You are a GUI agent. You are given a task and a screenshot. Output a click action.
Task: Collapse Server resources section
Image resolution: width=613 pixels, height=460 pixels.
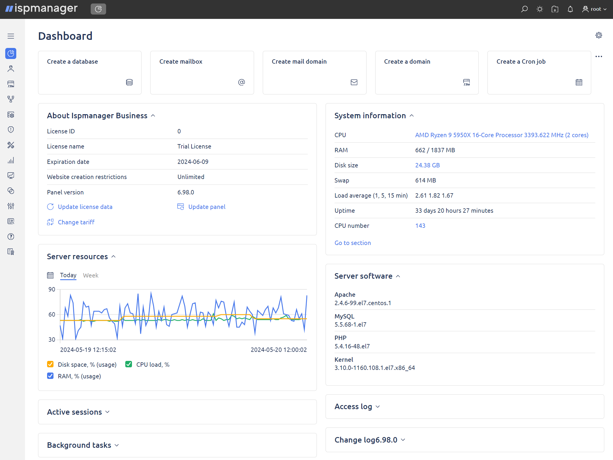coord(114,257)
